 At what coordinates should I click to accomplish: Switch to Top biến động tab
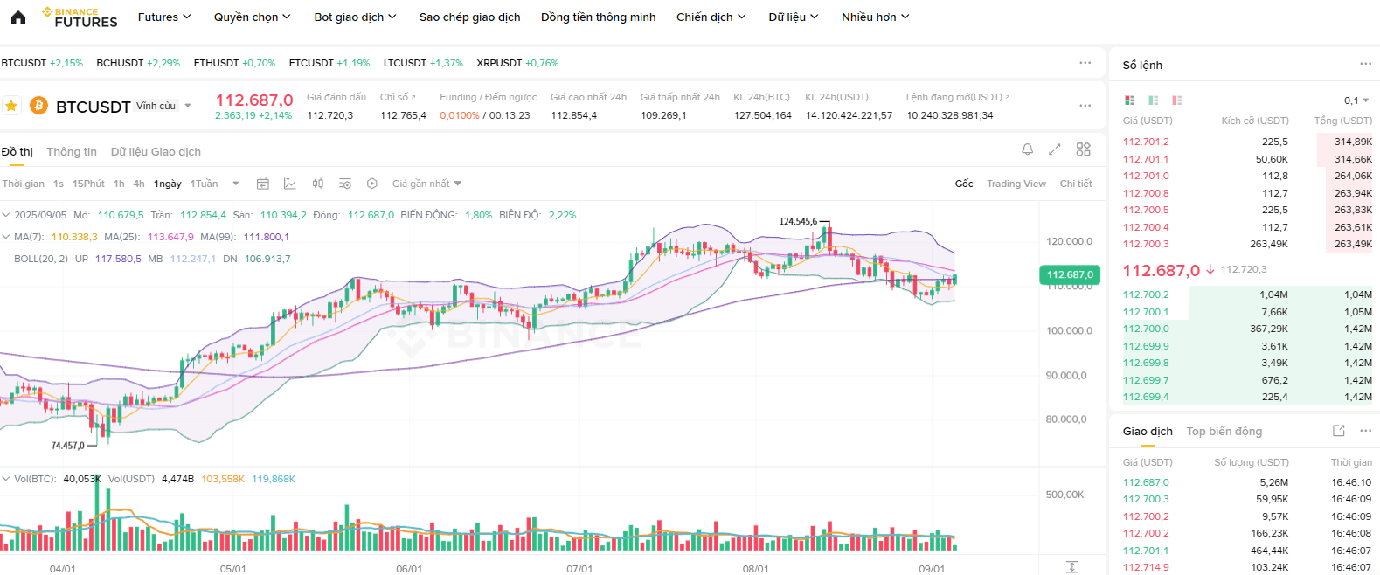click(1224, 431)
